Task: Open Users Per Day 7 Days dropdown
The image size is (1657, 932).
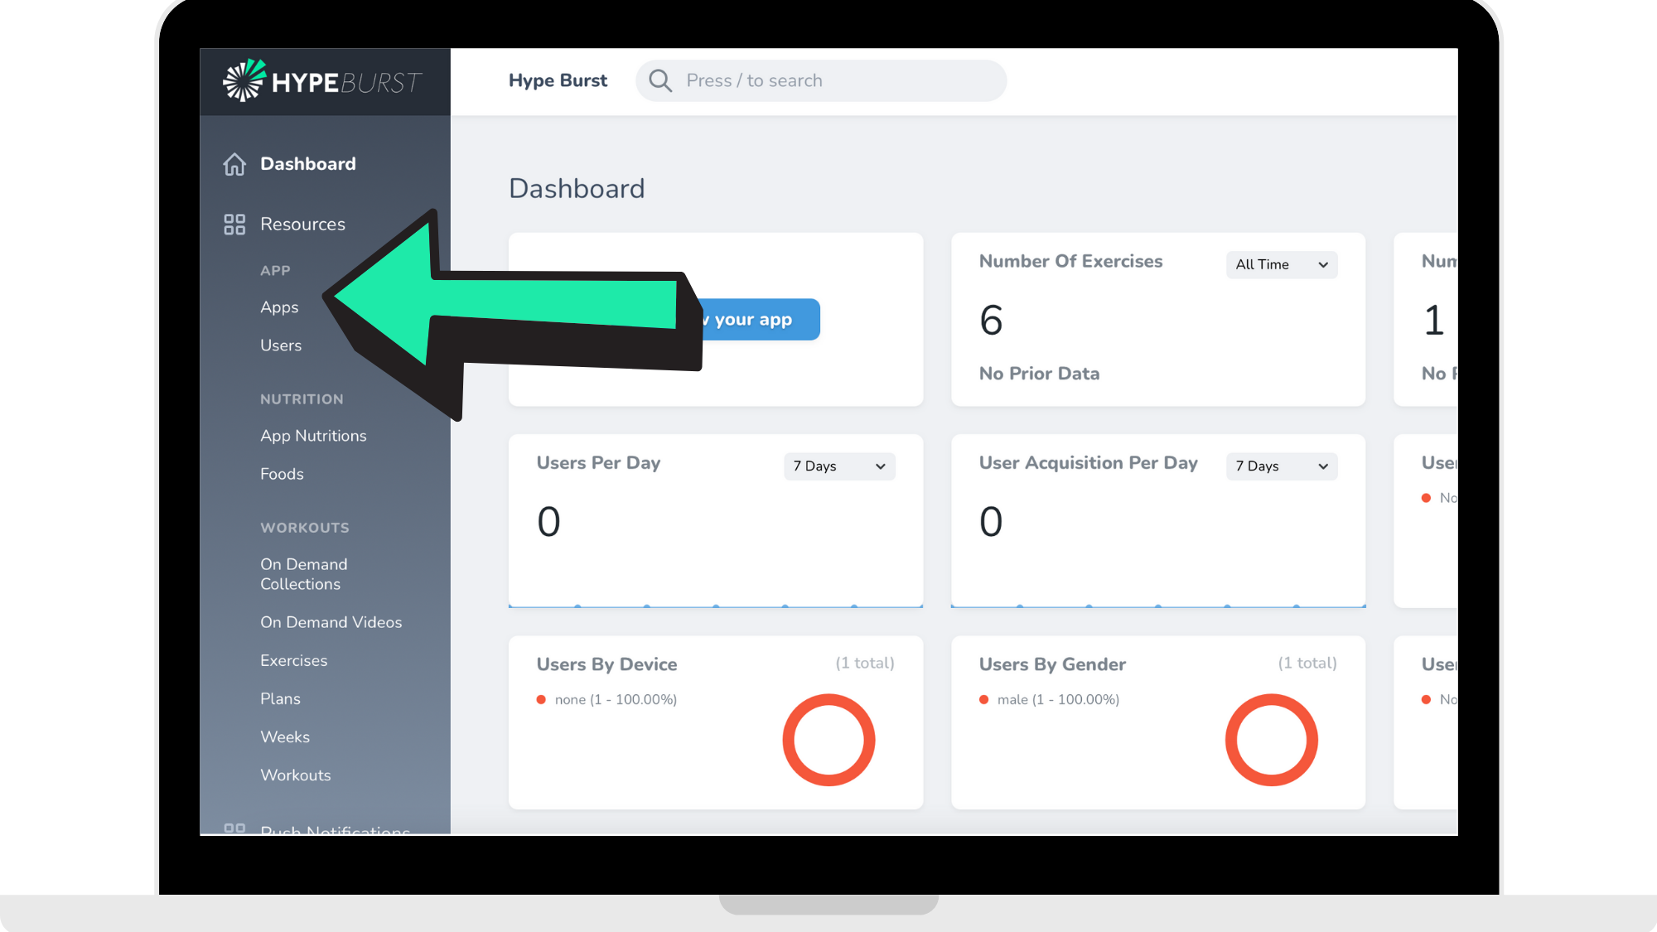Action: coord(838,466)
